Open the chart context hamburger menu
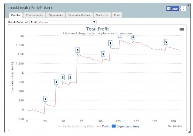Screen dimensions: 193x136 point(182,30)
